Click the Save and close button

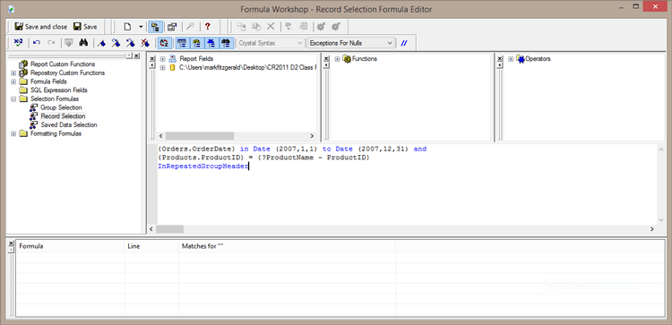pyautogui.click(x=40, y=27)
